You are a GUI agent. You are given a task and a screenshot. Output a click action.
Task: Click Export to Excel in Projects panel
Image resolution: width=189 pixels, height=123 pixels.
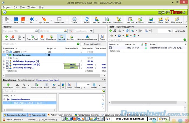[31, 36]
